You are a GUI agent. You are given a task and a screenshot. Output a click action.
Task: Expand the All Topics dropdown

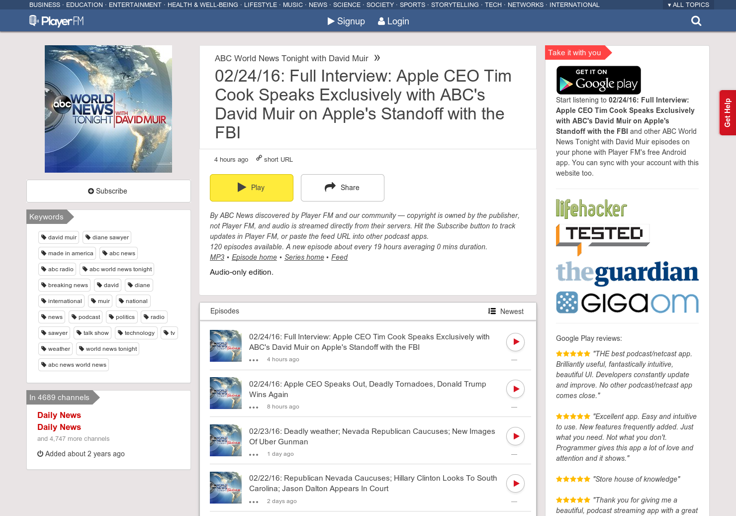coord(688,5)
